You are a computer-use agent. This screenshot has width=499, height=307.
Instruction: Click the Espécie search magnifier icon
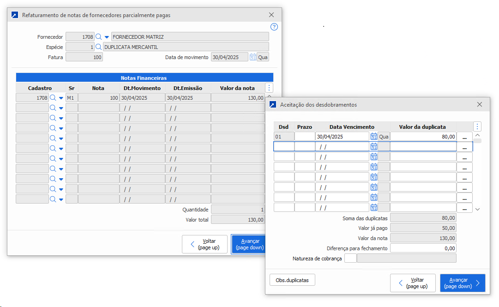(98, 47)
